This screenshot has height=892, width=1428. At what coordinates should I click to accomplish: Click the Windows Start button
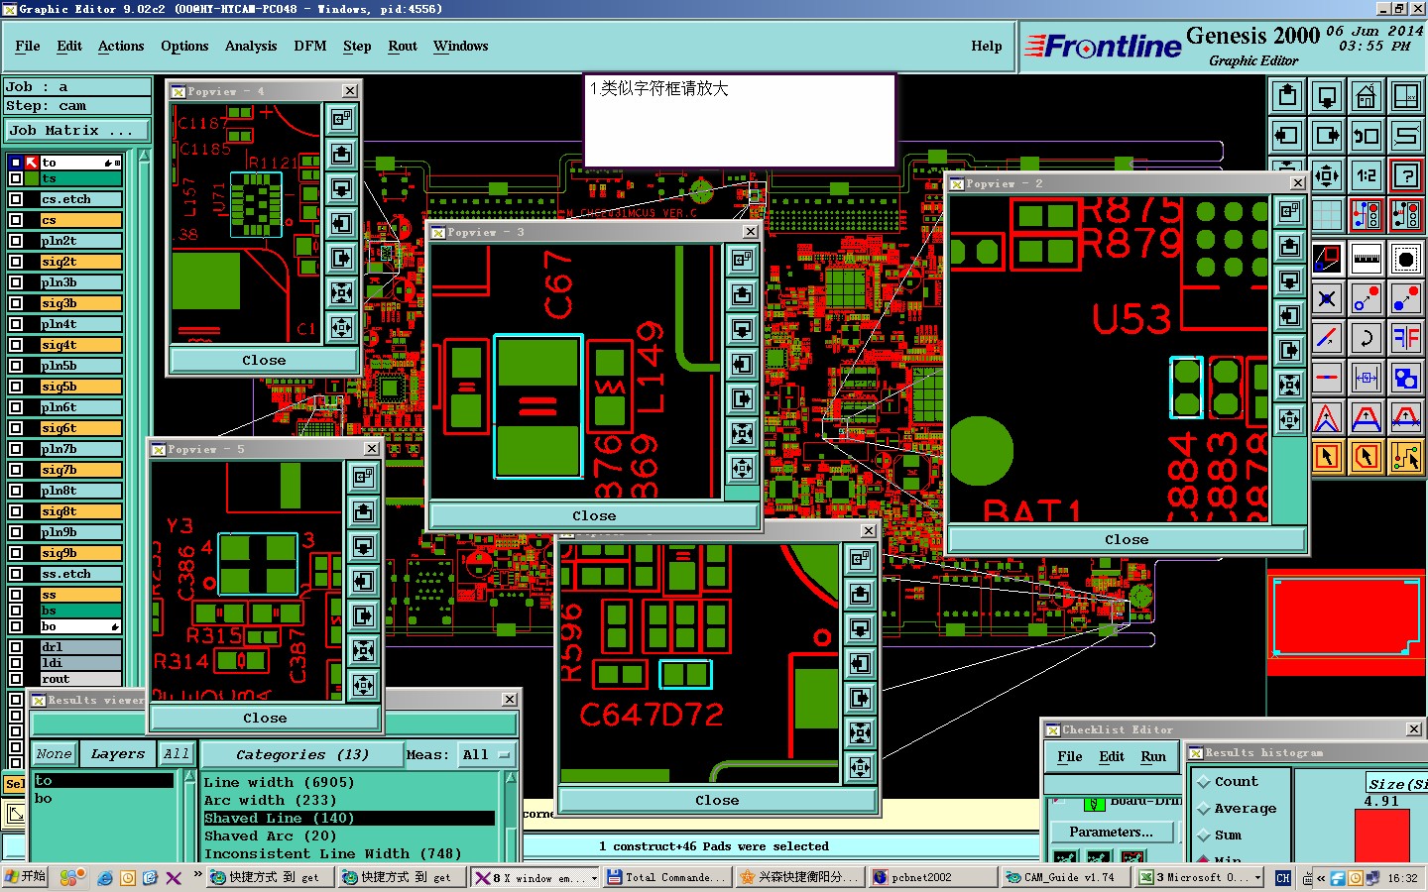(x=26, y=877)
